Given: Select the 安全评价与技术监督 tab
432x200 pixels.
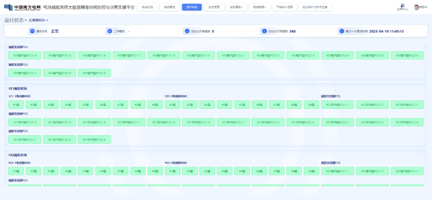Looking at the screenshot, I should click(x=314, y=7).
